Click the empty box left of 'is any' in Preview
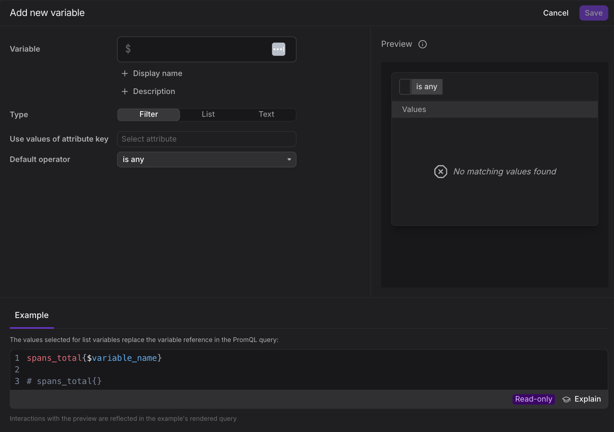614x432 pixels. (x=405, y=87)
